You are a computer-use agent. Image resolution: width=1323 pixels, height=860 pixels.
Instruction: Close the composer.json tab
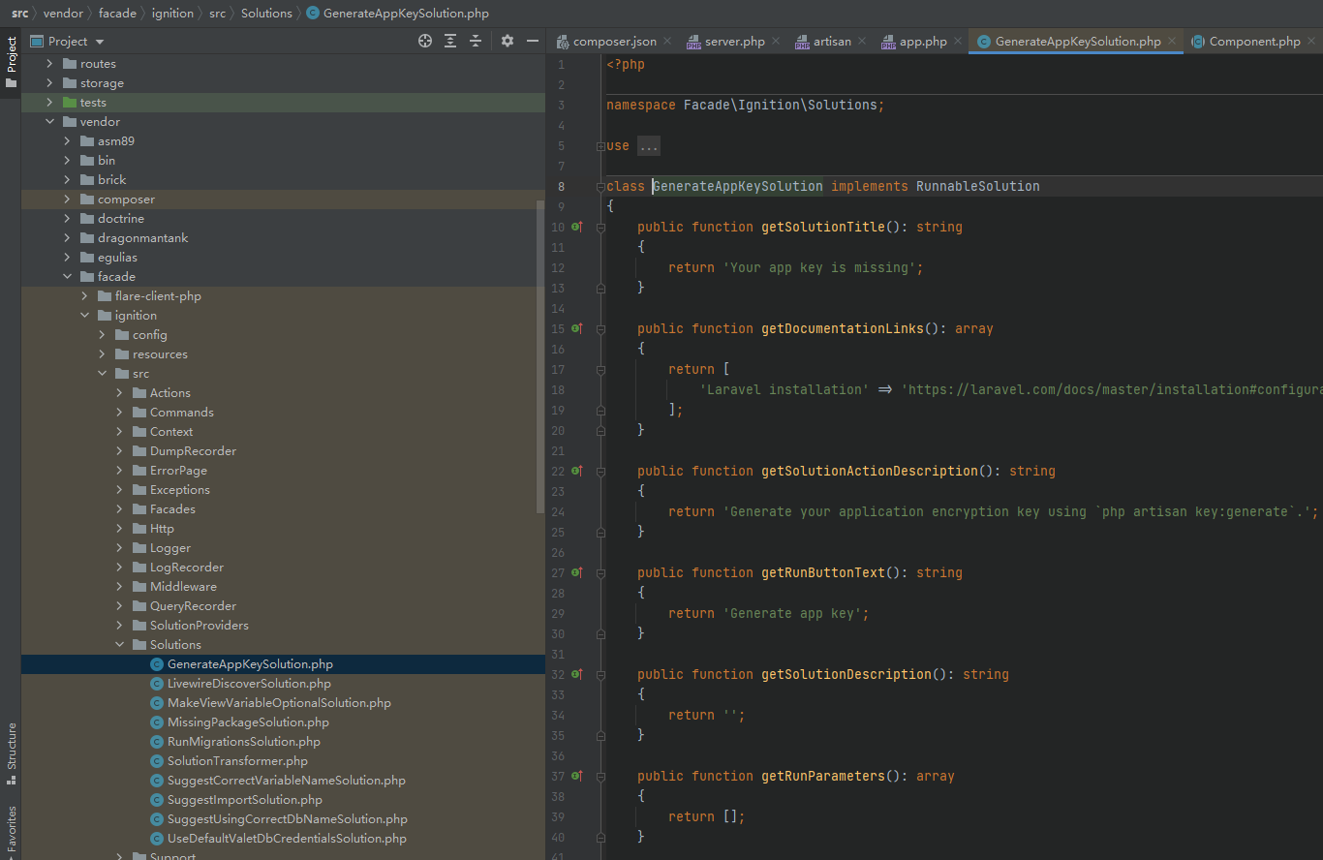click(x=668, y=42)
